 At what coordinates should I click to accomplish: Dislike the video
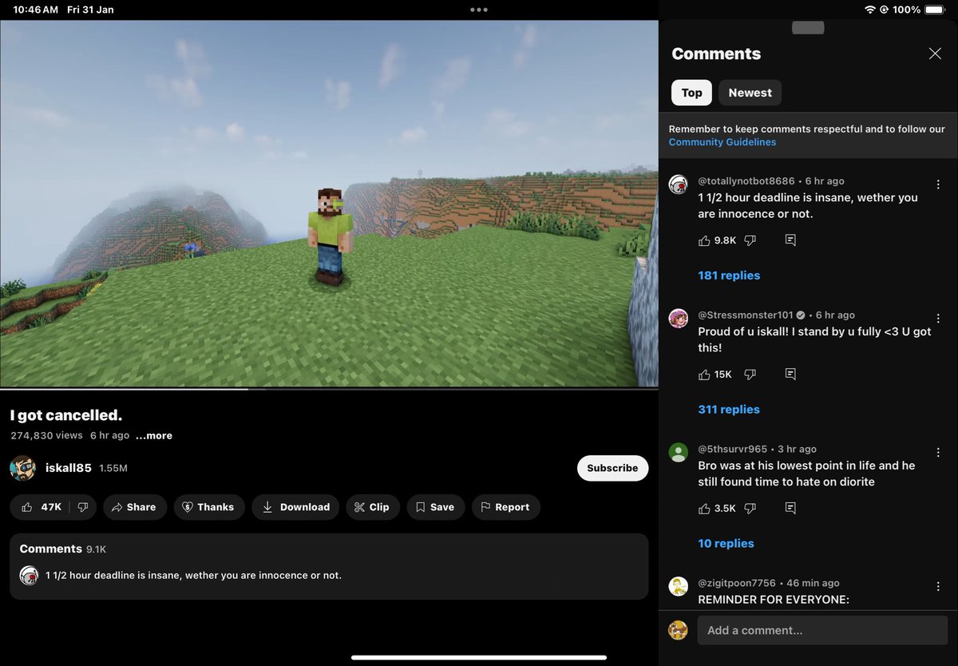click(83, 507)
